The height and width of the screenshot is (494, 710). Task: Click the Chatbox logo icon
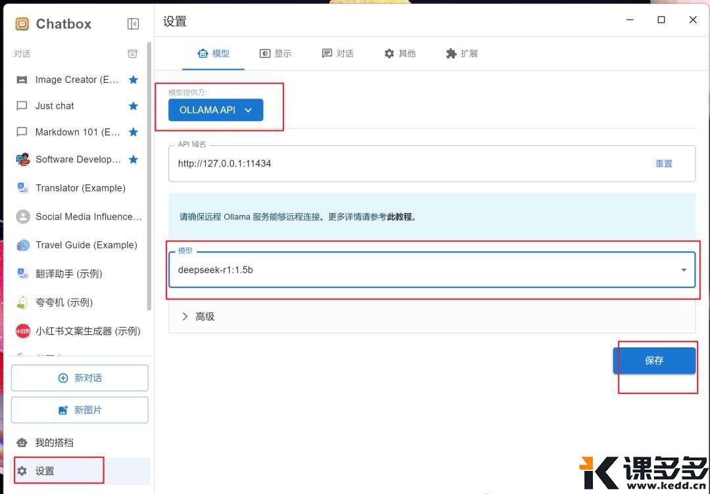point(22,24)
